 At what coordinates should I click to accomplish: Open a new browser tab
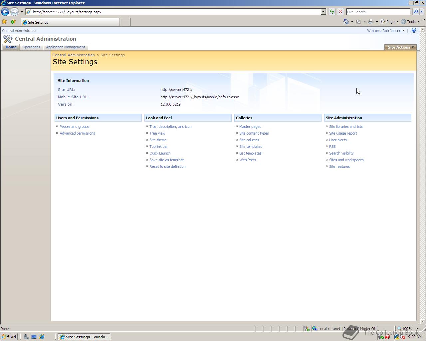(125, 22)
